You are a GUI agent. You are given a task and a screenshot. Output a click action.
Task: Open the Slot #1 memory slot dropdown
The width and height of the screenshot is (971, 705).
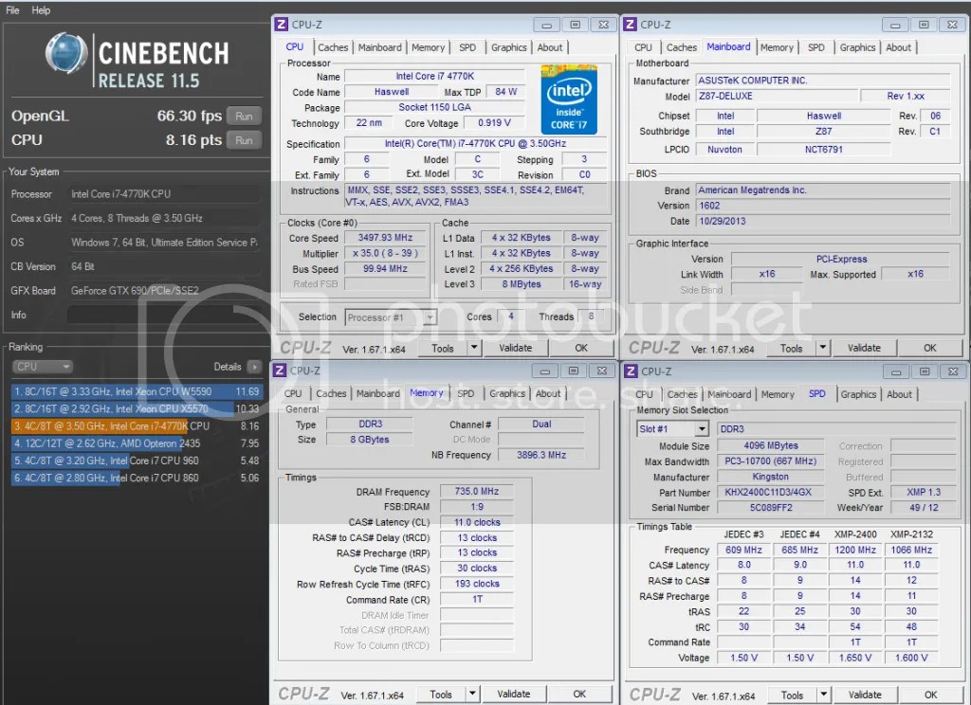pyautogui.click(x=672, y=428)
